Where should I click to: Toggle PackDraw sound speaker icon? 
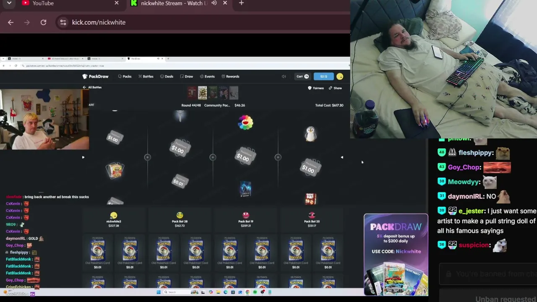(284, 76)
